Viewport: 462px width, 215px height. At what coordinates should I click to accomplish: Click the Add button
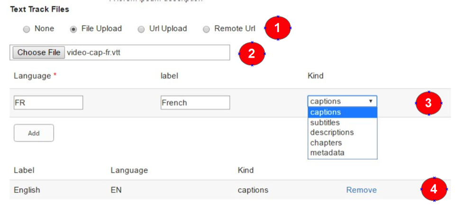(x=34, y=133)
